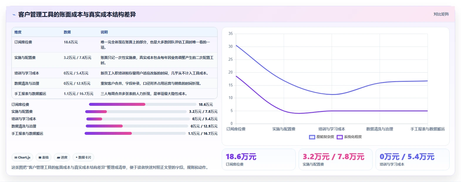The width and height of the screenshot is (461, 182).
Task: Click the 数据清洗与治理 table row label
Action: point(27,84)
